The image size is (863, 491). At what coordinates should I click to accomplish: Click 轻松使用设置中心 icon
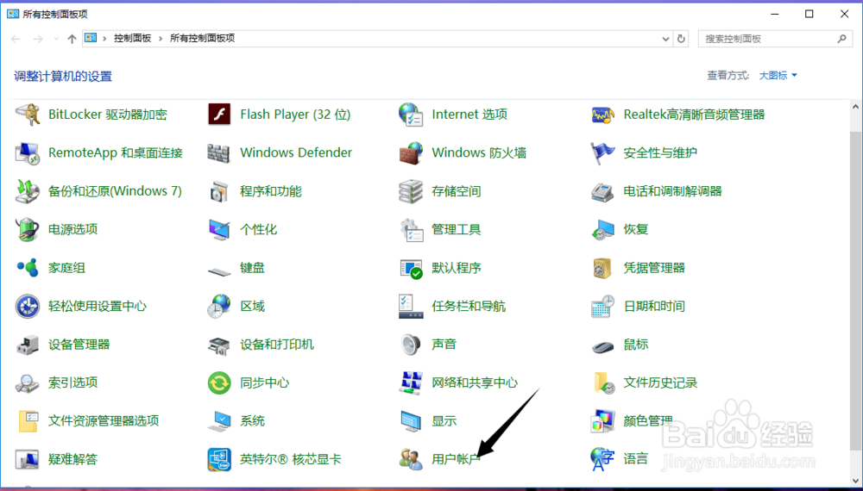27,307
